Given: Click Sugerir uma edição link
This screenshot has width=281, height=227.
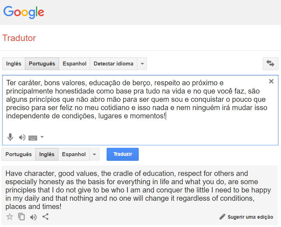Looking at the screenshot, I should (x=246, y=217).
